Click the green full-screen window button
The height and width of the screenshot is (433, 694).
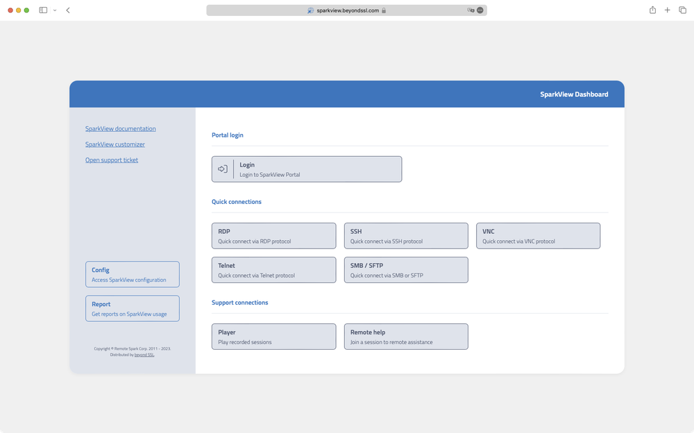click(x=26, y=10)
